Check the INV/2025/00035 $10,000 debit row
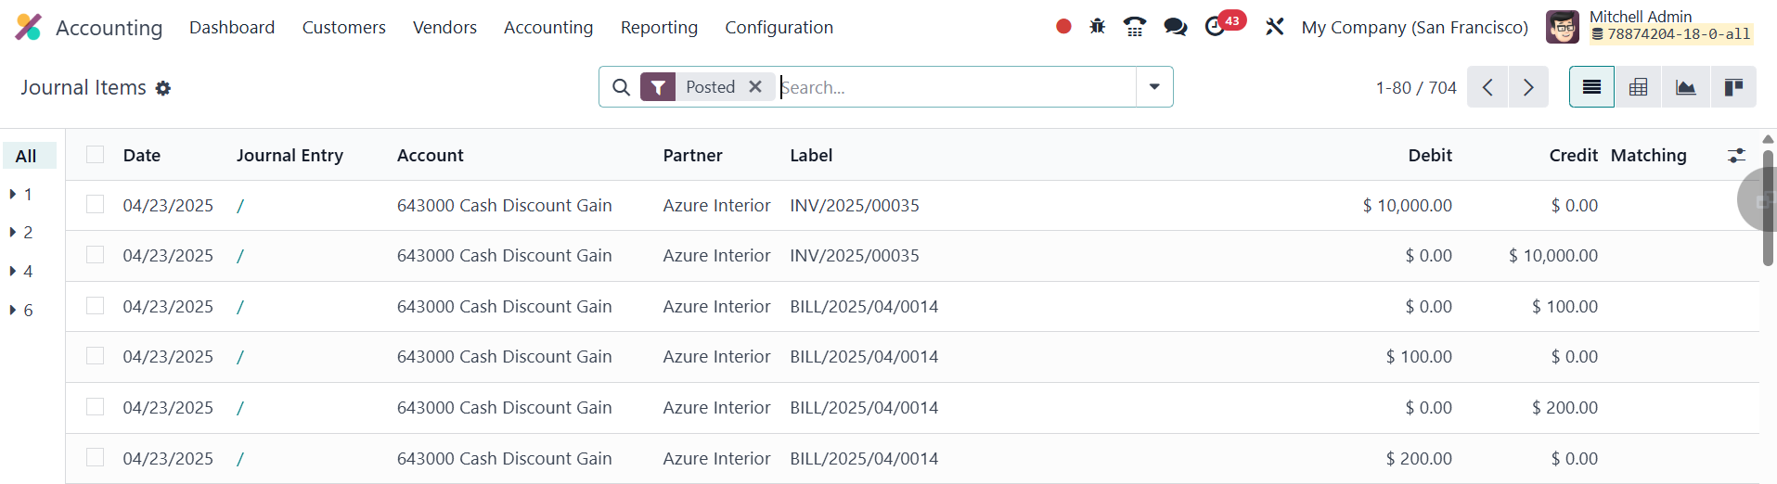1777x484 pixels. [95, 205]
